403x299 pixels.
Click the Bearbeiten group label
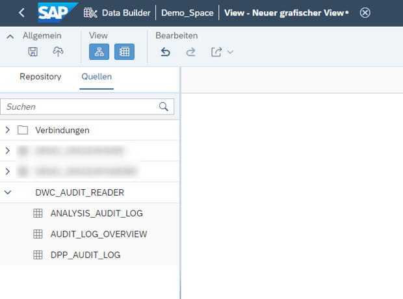pos(177,36)
